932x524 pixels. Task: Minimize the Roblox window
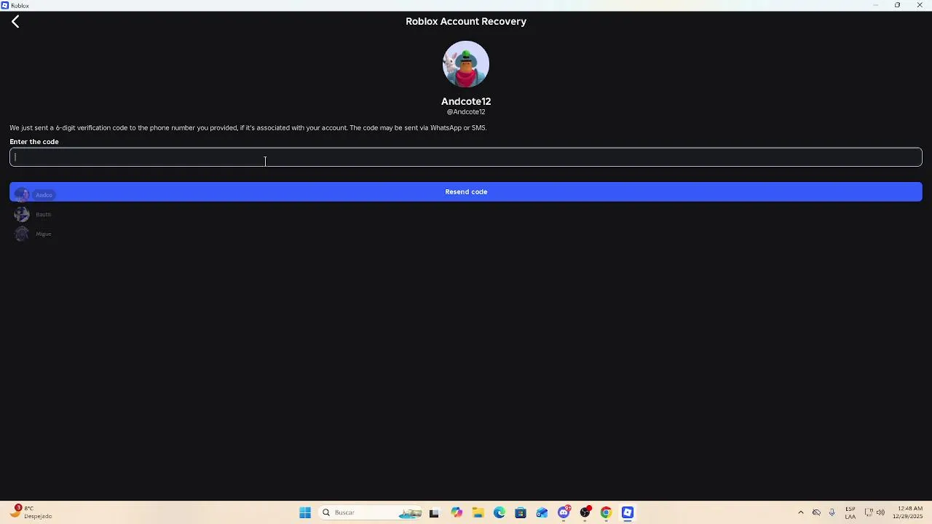click(876, 5)
